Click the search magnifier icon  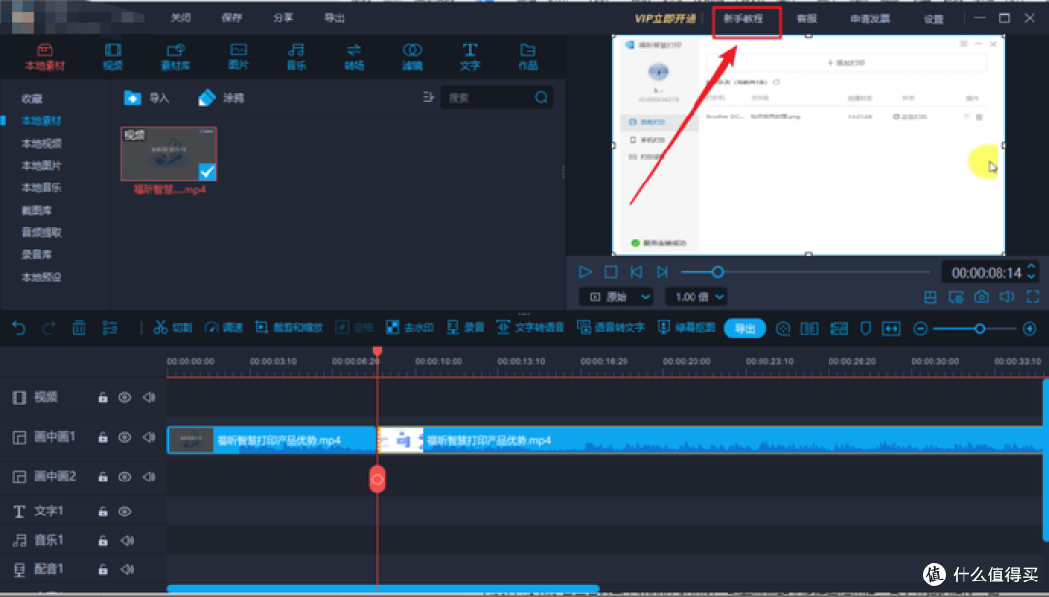pyautogui.click(x=541, y=98)
